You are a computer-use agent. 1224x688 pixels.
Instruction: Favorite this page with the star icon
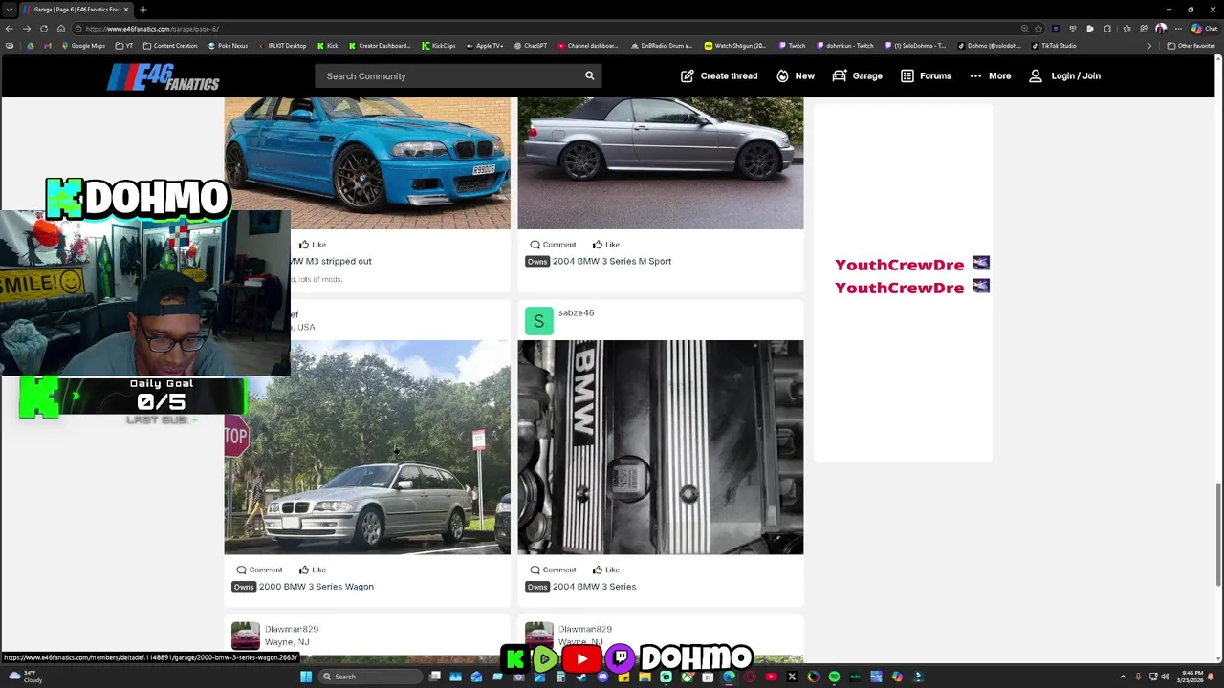point(1038,29)
